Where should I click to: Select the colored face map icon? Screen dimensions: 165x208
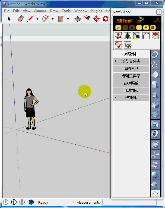pos(137,36)
